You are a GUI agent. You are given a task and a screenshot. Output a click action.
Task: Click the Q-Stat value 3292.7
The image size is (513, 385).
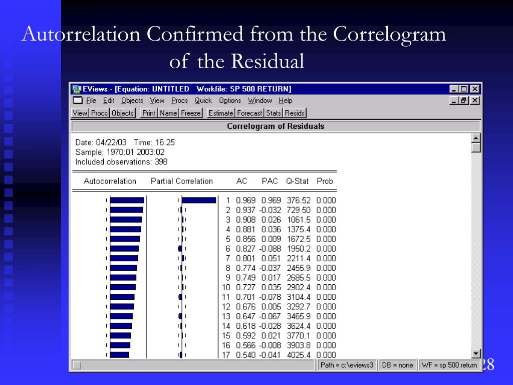[x=299, y=306]
